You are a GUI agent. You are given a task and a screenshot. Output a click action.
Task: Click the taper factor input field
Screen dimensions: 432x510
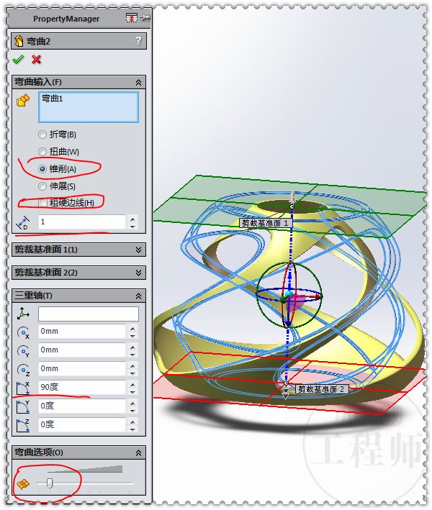click(x=81, y=222)
